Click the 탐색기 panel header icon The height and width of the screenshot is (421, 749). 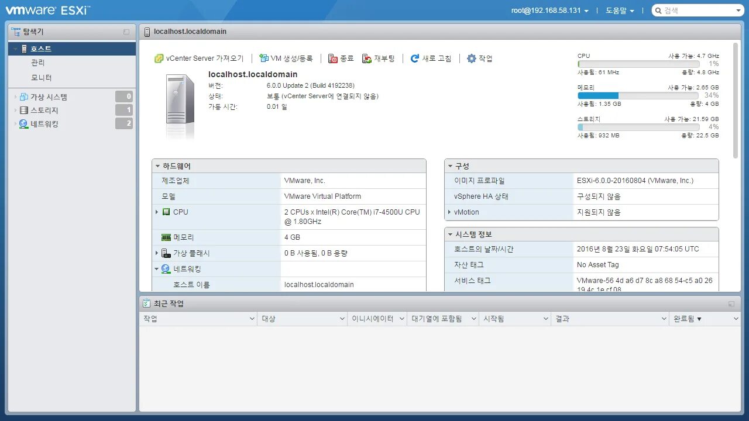[x=15, y=32]
